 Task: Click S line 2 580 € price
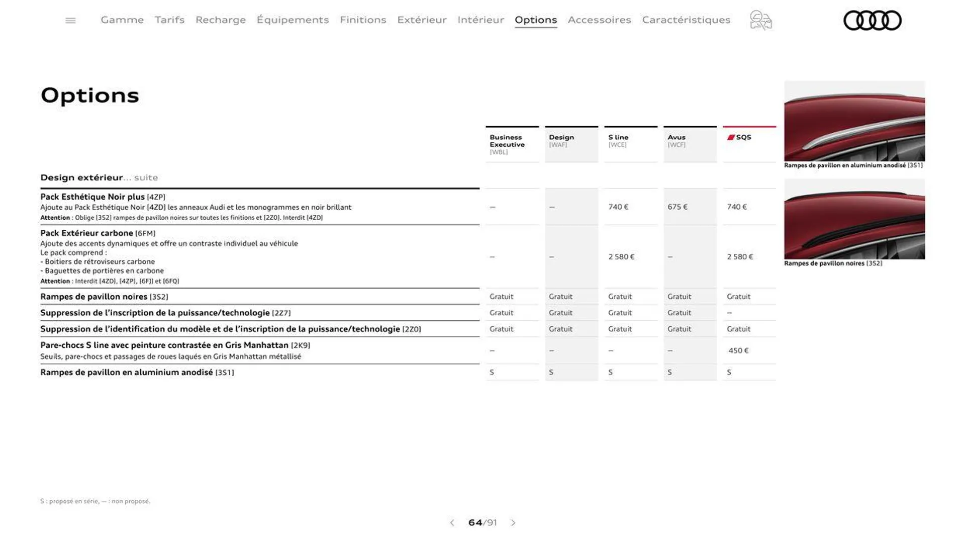pyautogui.click(x=621, y=256)
